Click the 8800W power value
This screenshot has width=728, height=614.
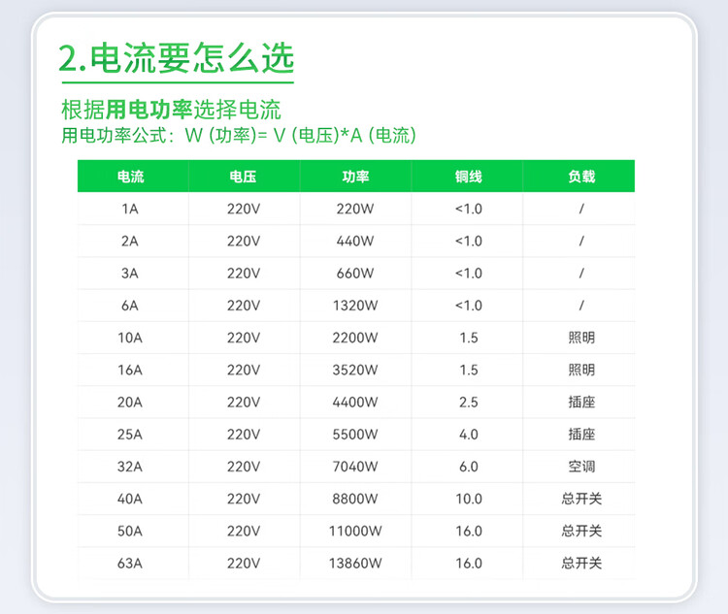(x=355, y=499)
